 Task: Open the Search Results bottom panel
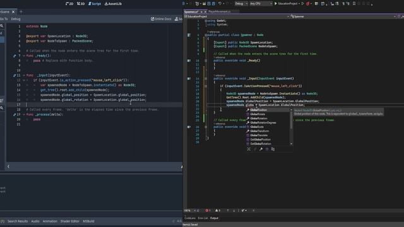pyautogui.click(x=18, y=221)
